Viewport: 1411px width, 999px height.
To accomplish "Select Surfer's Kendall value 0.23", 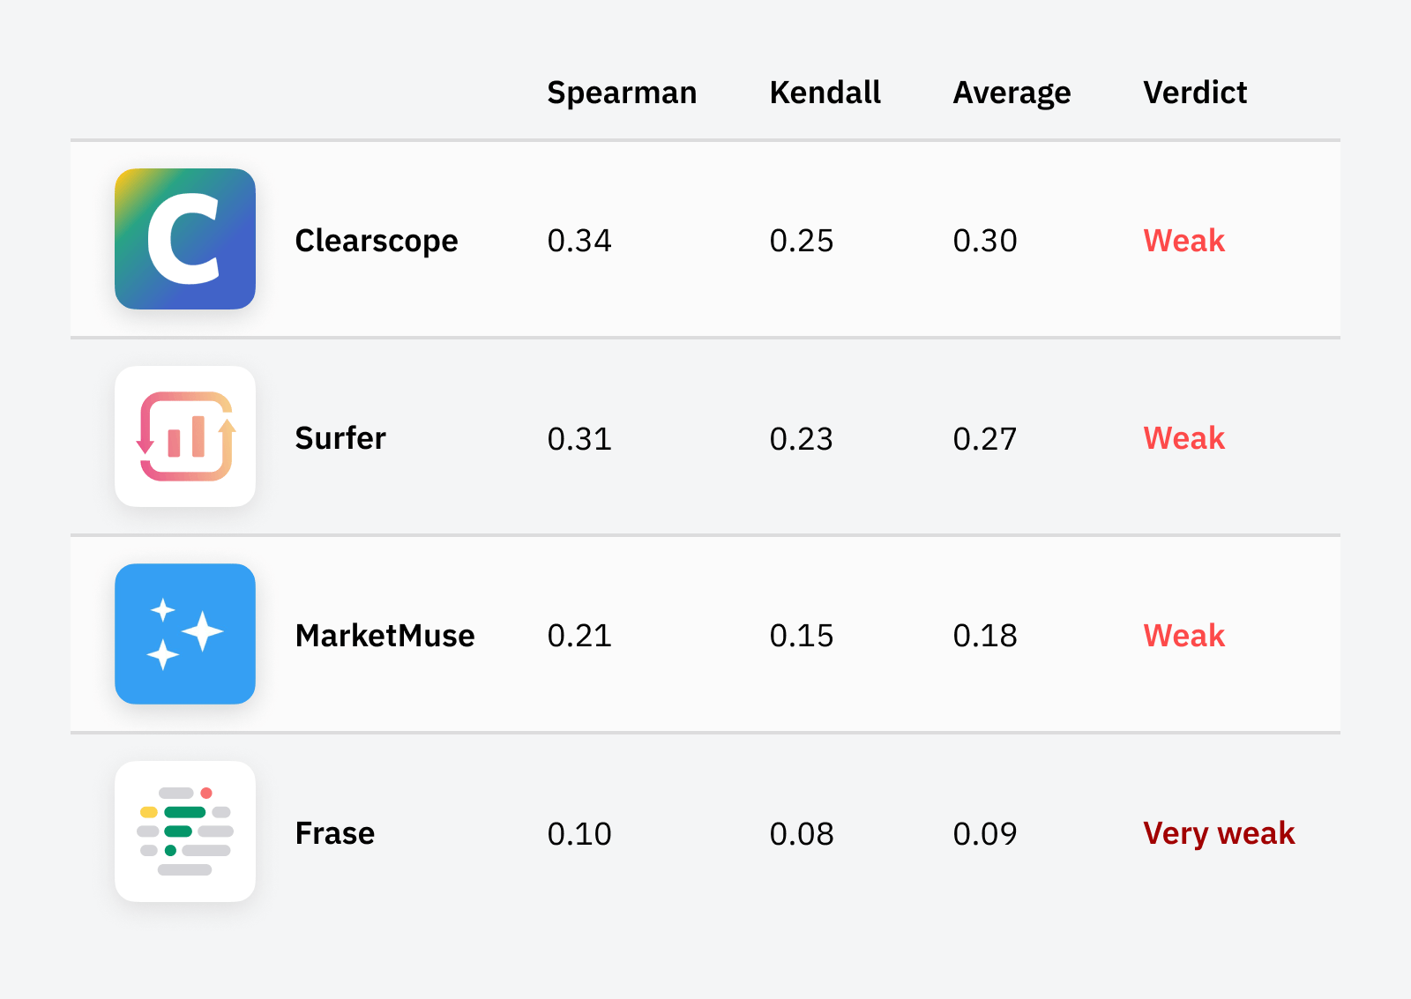I will [801, 438].
